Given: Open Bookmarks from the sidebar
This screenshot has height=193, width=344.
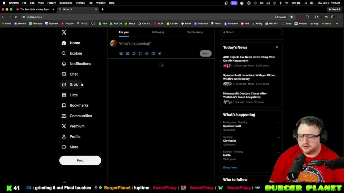Looking at the screenshot, I should [x=75, y=105].
